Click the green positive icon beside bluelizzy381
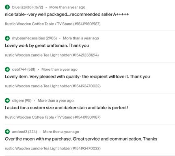This screenshot has height=156, width=175. click(7, 7)
